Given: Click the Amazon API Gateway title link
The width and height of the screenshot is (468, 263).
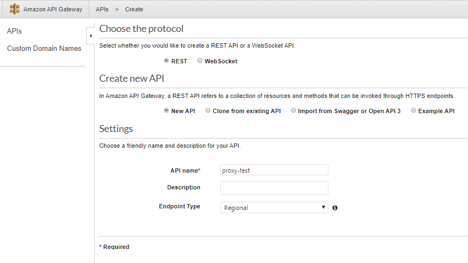Looking at the screenshot, I should pos(53,9).
